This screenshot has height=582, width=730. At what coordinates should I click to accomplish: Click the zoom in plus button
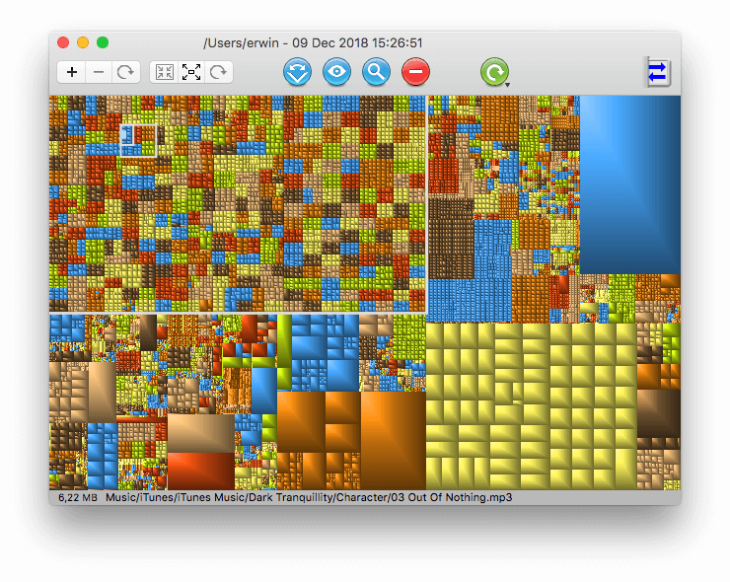[x=72, y=72]
